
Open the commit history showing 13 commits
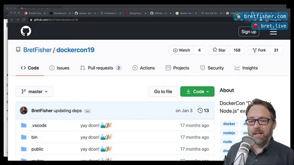click(203, 110)
